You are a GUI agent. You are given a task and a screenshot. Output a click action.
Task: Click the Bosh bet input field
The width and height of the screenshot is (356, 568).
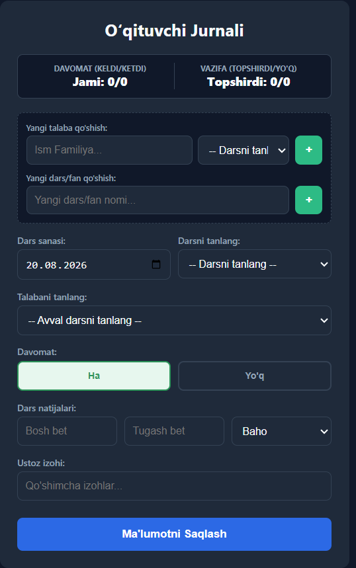[67, 431]
